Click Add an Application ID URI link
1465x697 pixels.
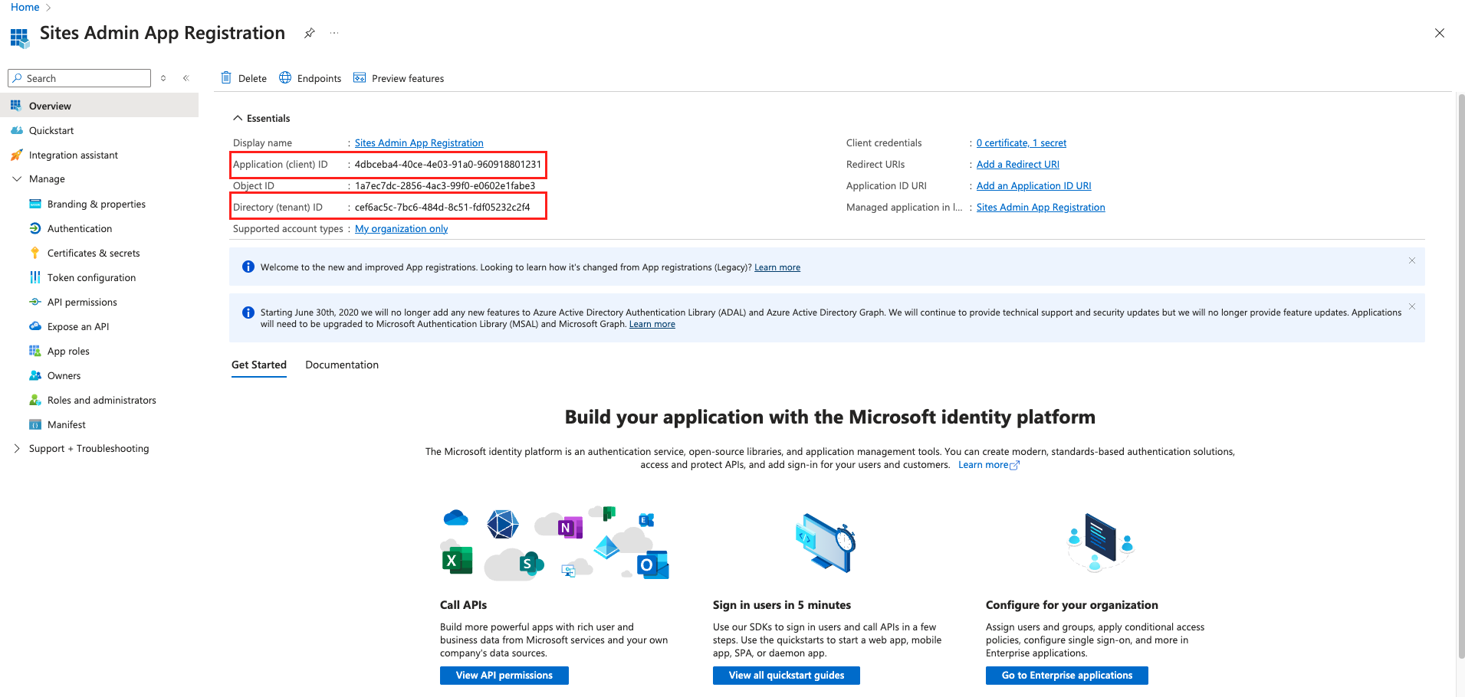[1033, 185]
